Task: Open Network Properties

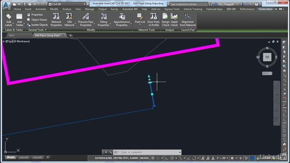Action: [56, 20]
